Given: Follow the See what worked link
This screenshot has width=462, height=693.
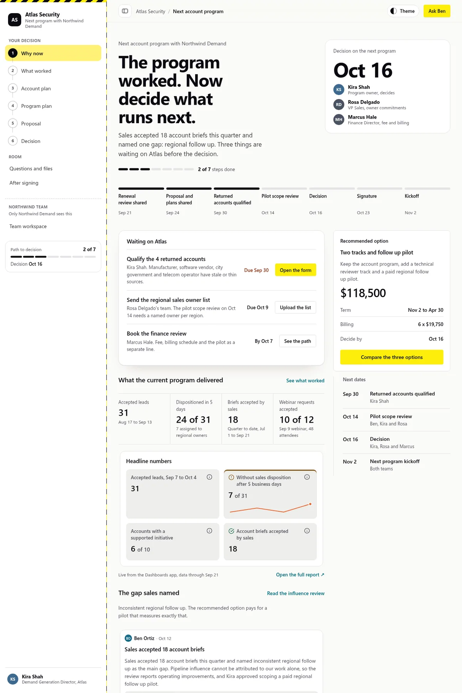Looking at the screenshot, I should click(305, 380).
